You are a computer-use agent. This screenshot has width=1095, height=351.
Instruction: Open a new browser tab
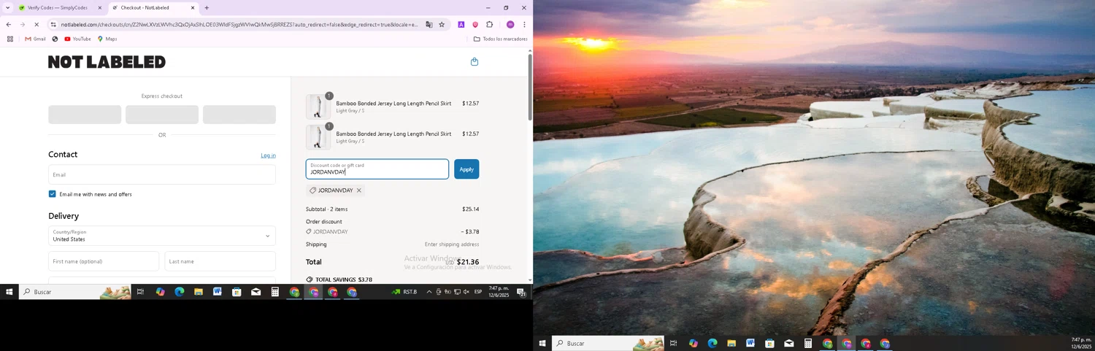[207, 8]
